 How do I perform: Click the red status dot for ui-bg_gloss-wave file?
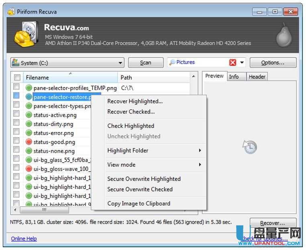click(29, 169)
